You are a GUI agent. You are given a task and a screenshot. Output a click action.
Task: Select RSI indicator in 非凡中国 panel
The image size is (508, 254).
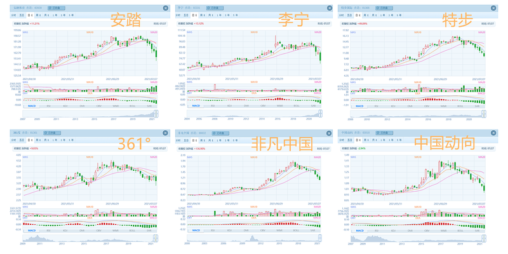(213, 231)
